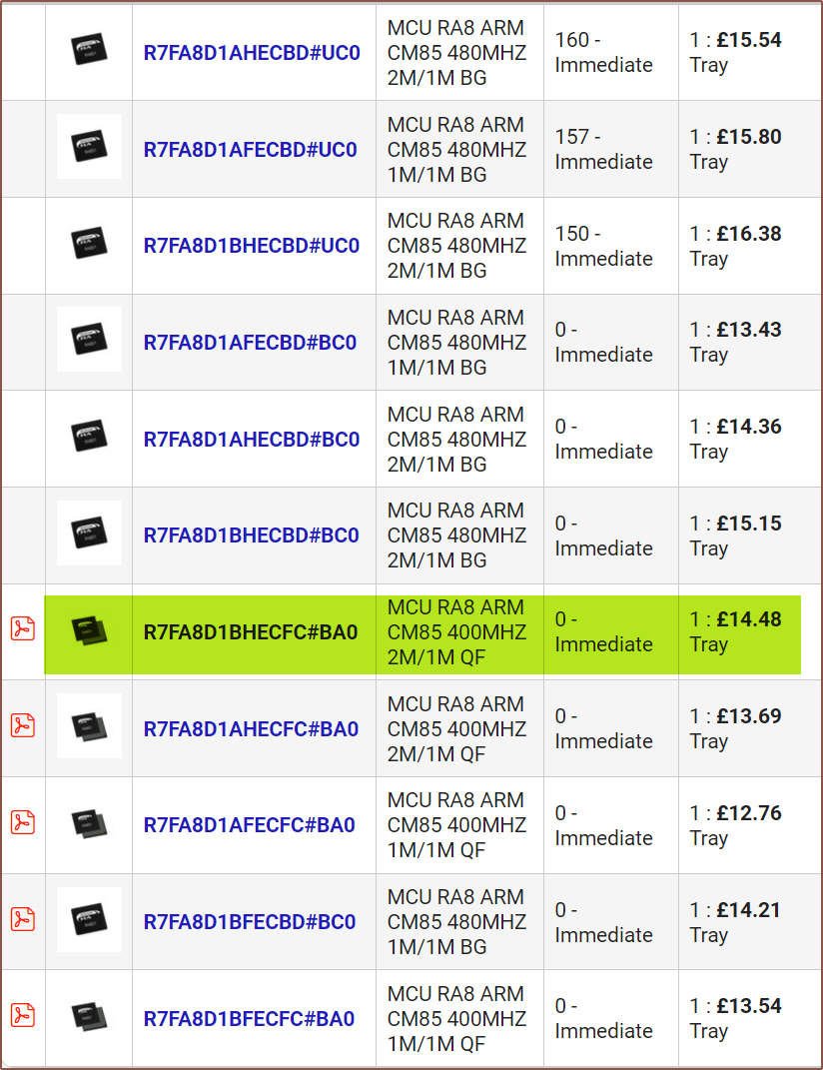Image resolution: width=823 pixels, height=1070 pixels.
Task: Click highlighted part number R7FA8D1BHECFC#BA0
Action: (x=251, y=632)
